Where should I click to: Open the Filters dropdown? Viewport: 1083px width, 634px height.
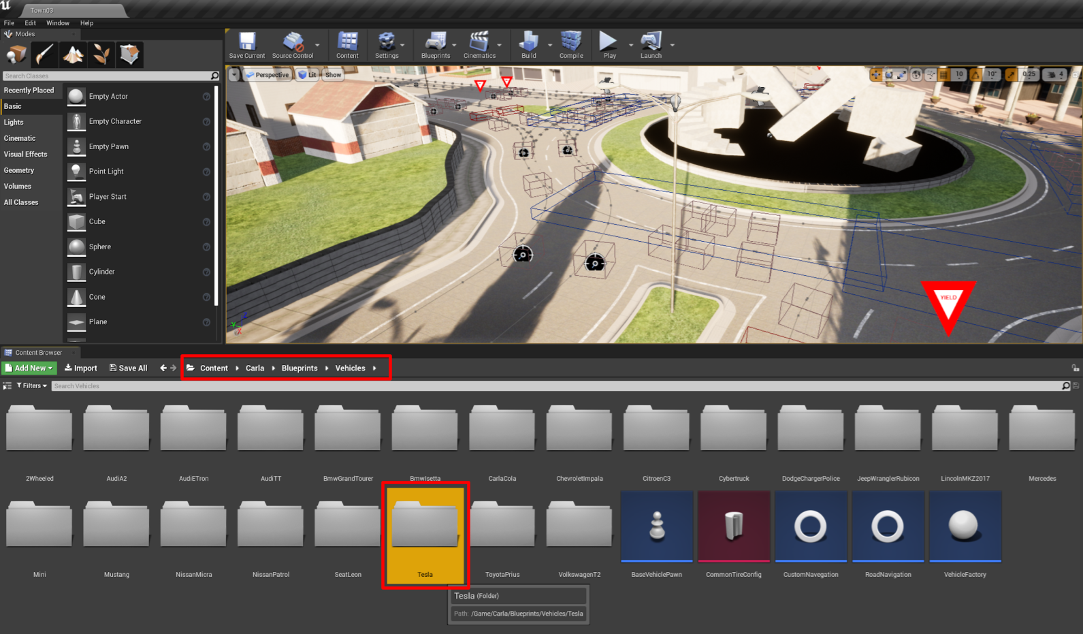point(31,385)
